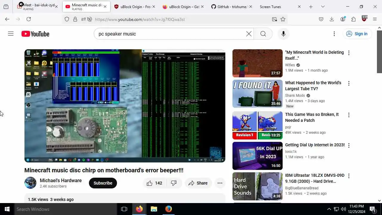Open more actions menu below the video
Viewport: 382px width, 215px height.
pyautogui.click(x=220, y=183)
